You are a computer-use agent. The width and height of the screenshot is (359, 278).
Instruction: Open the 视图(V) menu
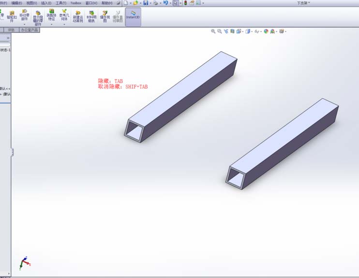pos(31,3)
